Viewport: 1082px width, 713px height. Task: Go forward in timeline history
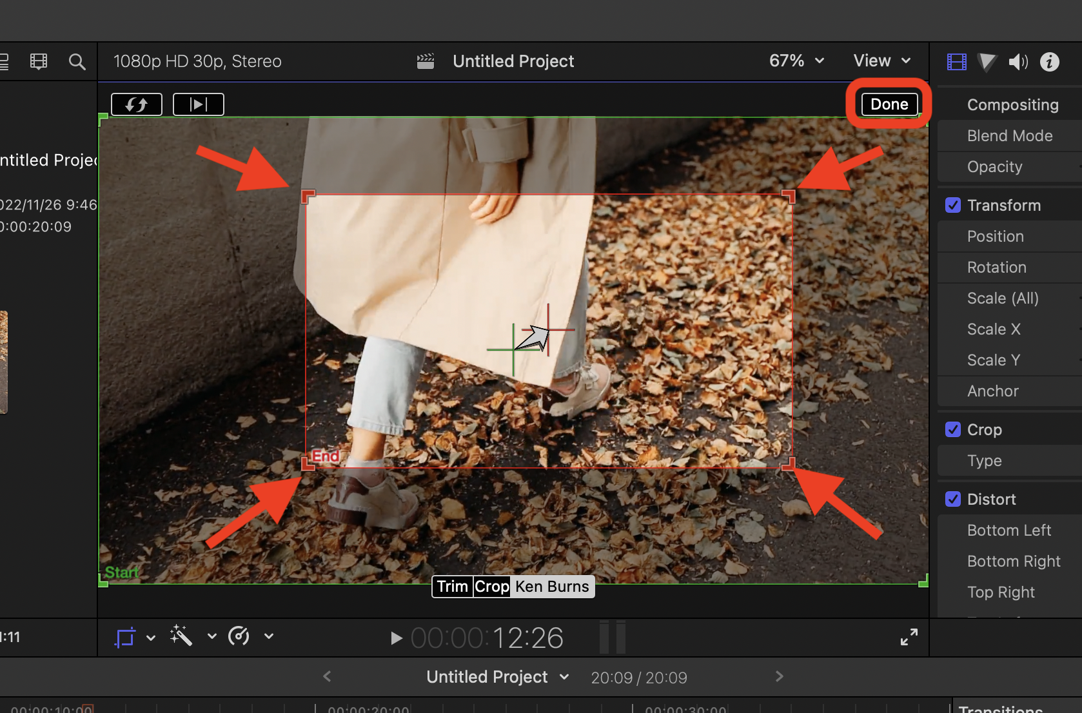(x=780, y=676)
